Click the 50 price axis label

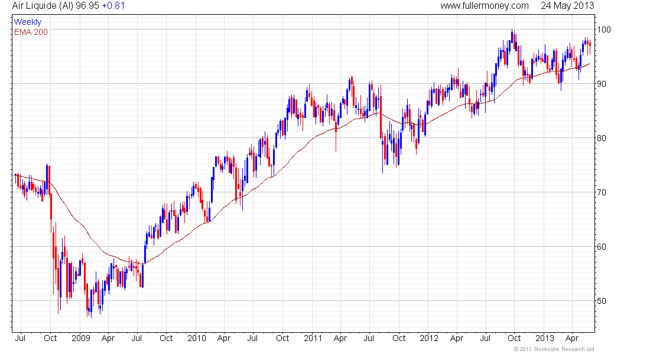(x=602, y=300)
